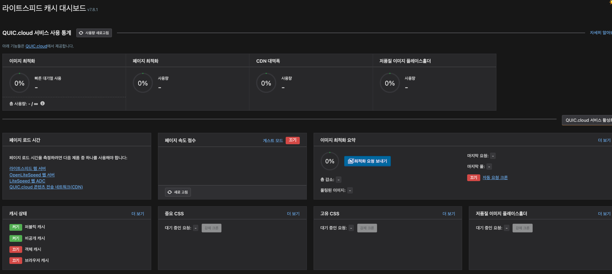Open the QUIC.cloud link in description
The image size is (612, 274).
pyautogui.click(x=36, y=46)
